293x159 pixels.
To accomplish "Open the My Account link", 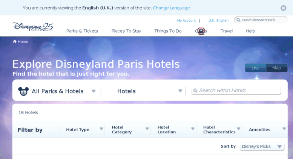I will tap(186, 20).
